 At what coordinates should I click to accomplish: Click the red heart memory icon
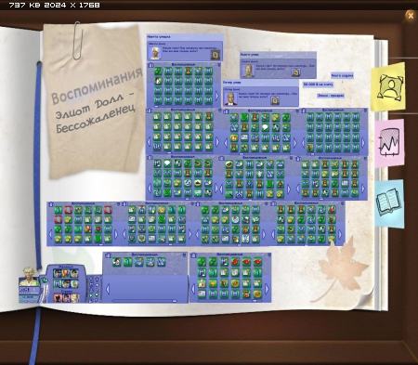[98, 229]
